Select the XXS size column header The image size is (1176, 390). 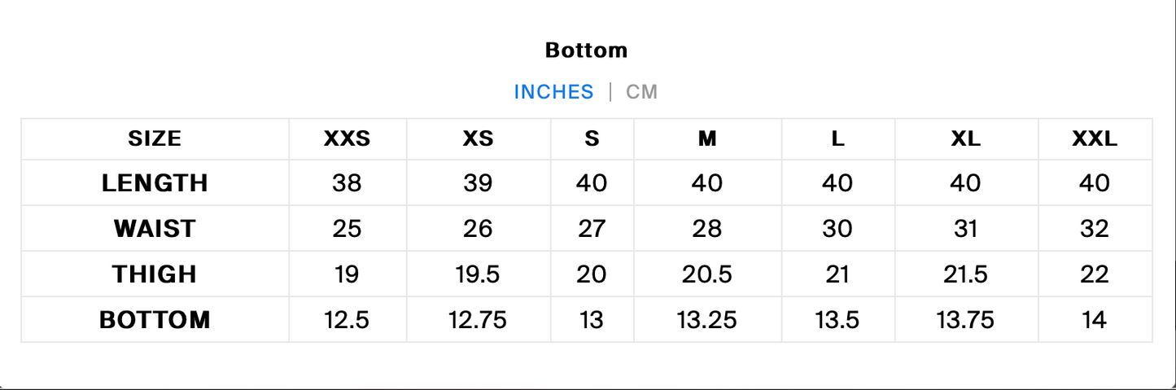(347, 139)
